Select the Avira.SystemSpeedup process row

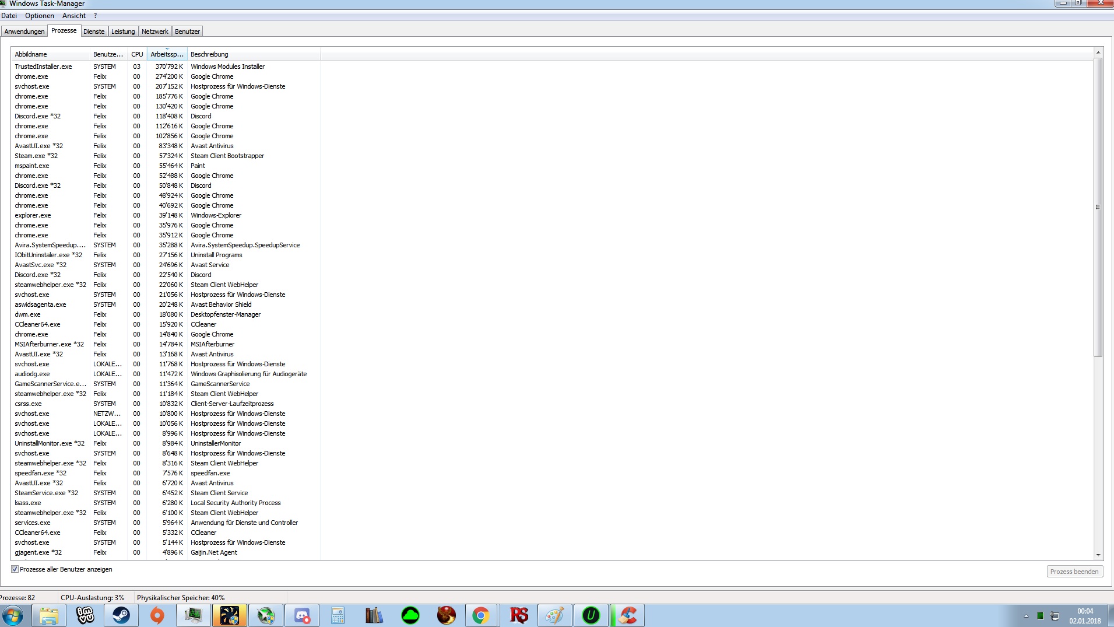(x=166, y=245)
